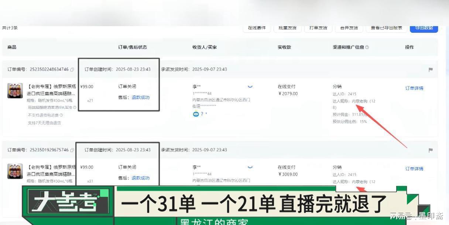The image size is (449, 225).
Task: Open first order's beer product thumbnail
Action: coord(15,91)
